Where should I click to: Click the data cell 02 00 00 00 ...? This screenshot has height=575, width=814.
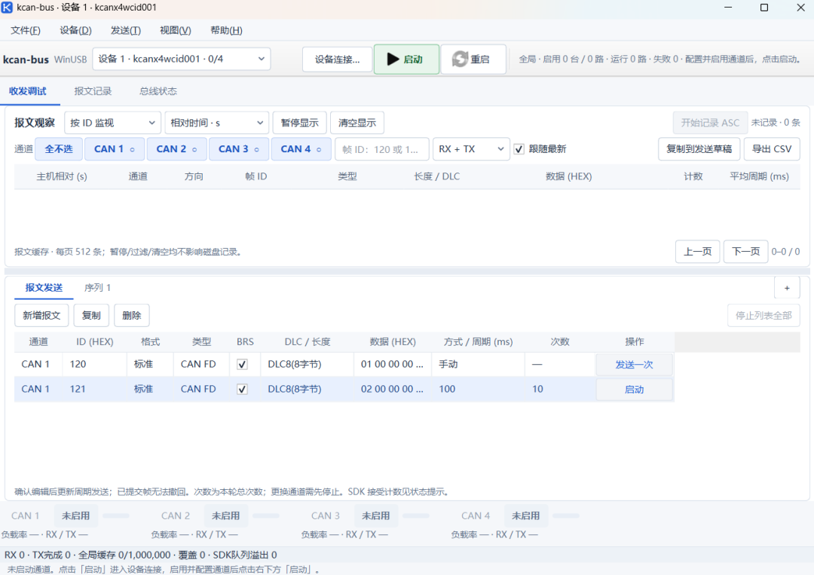[x=393, y=389]
